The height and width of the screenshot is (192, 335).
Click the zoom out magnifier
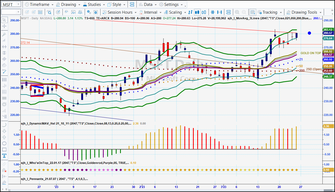244,12
